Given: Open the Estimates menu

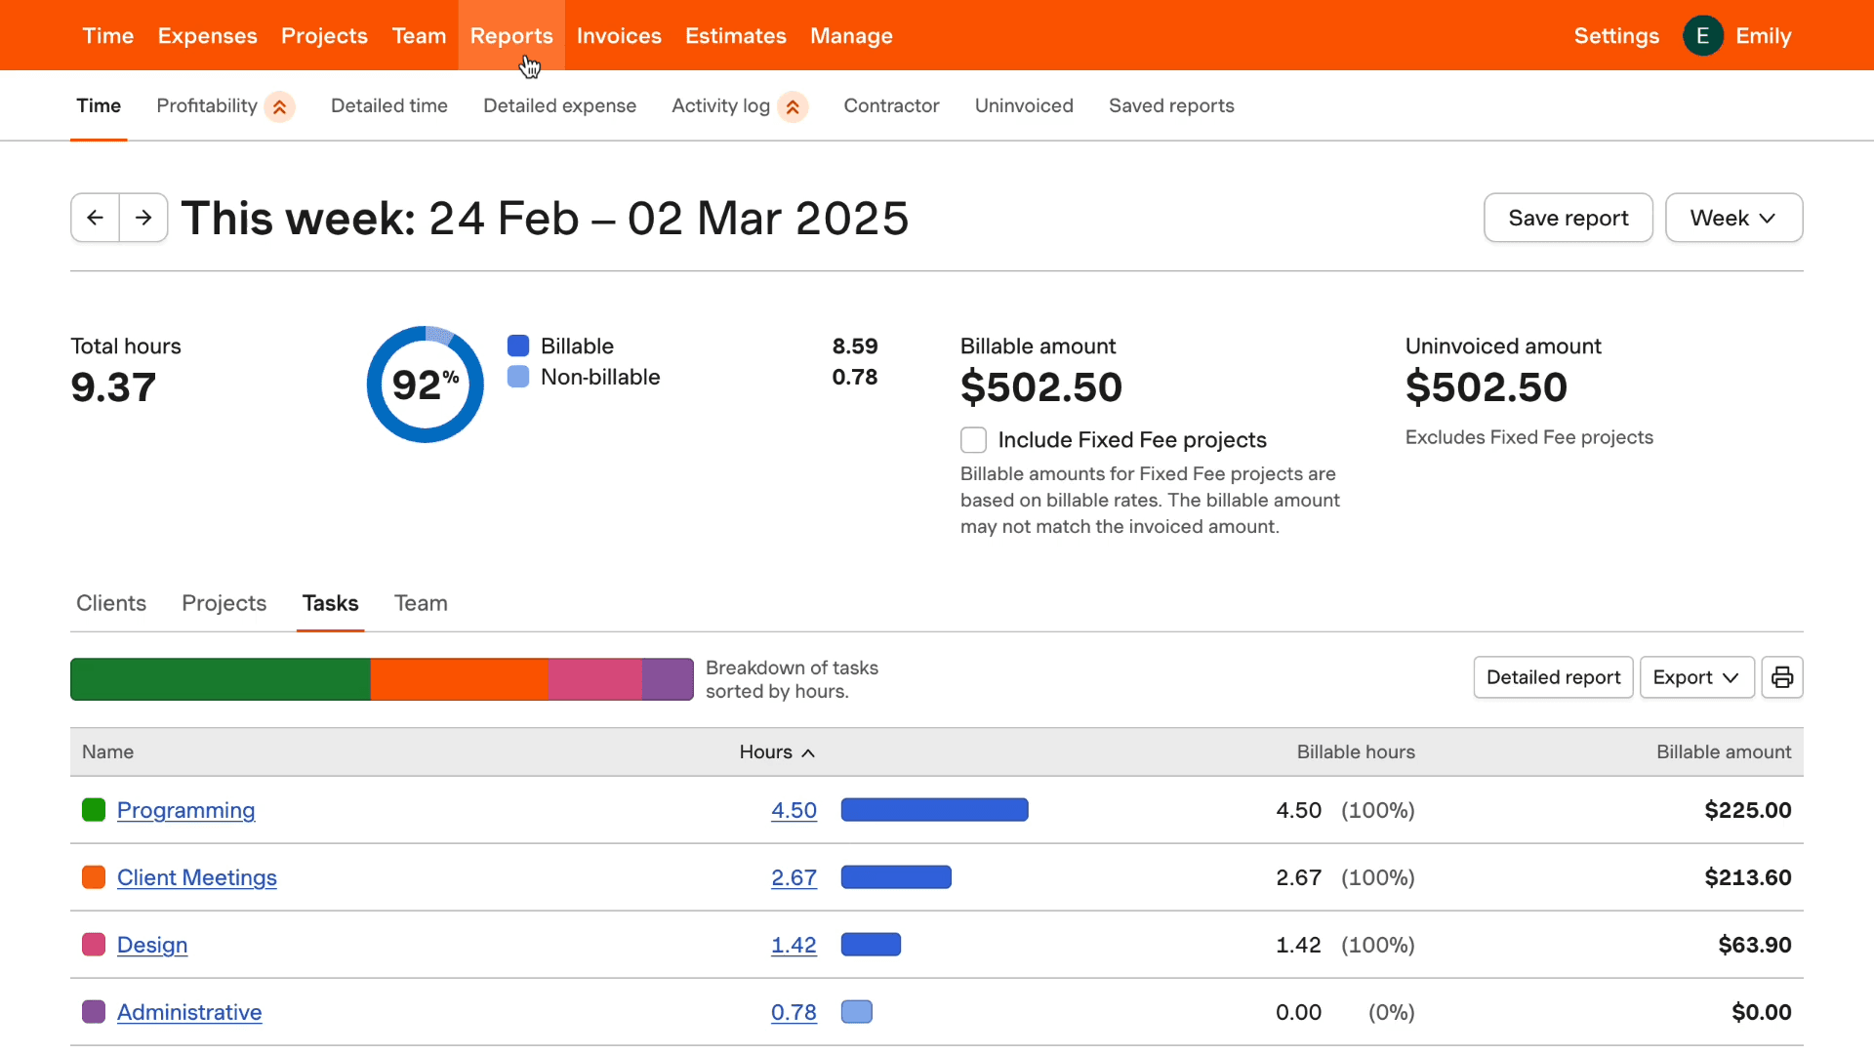Looking at the screenshot, I should pyautogui.click(x=736, y=36).
